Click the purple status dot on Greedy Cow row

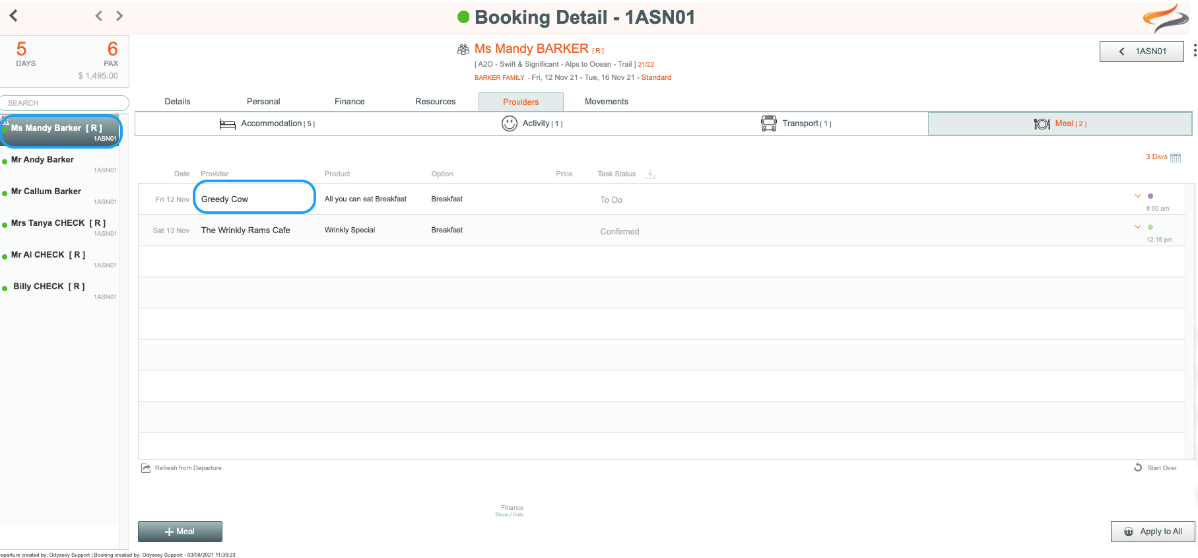click(x=1150, y=196)
